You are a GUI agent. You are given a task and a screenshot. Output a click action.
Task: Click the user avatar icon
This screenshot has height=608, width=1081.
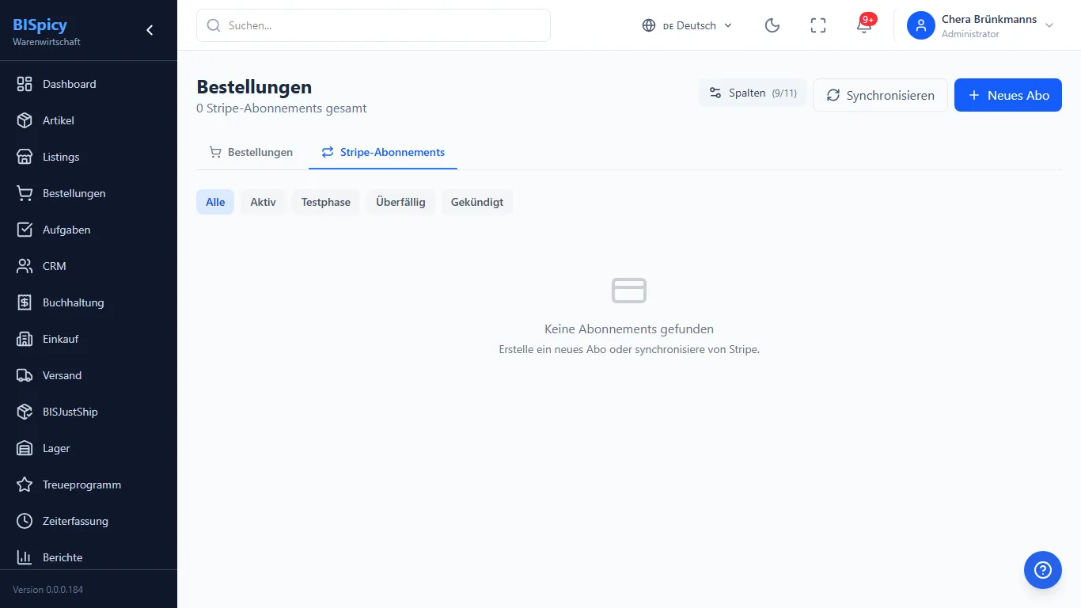[921, 25]
